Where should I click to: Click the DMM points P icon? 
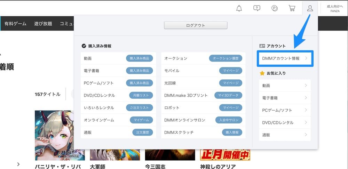coord(275,8)
